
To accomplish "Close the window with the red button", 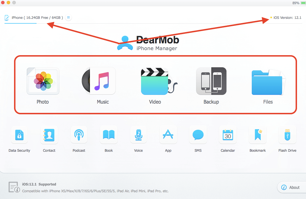I will pos(3,3).
